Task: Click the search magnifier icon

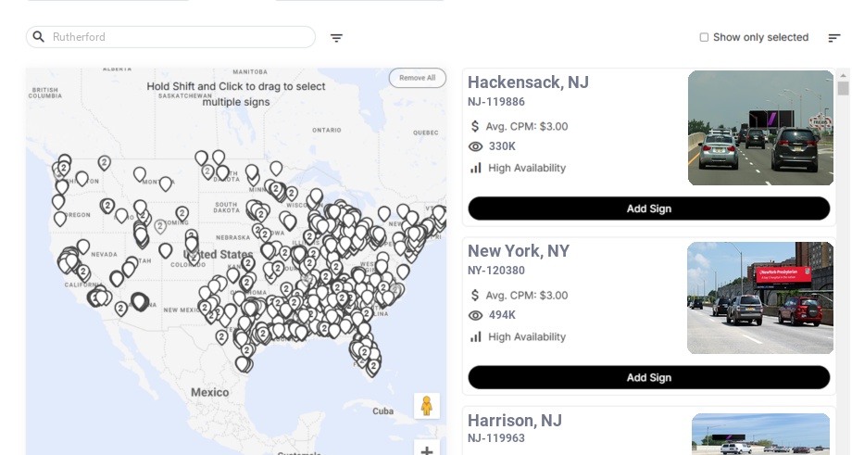Action: 39,37
